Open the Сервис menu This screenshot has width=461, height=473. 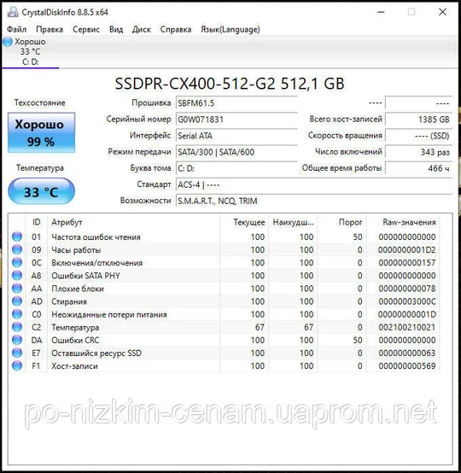click(86, 29)
